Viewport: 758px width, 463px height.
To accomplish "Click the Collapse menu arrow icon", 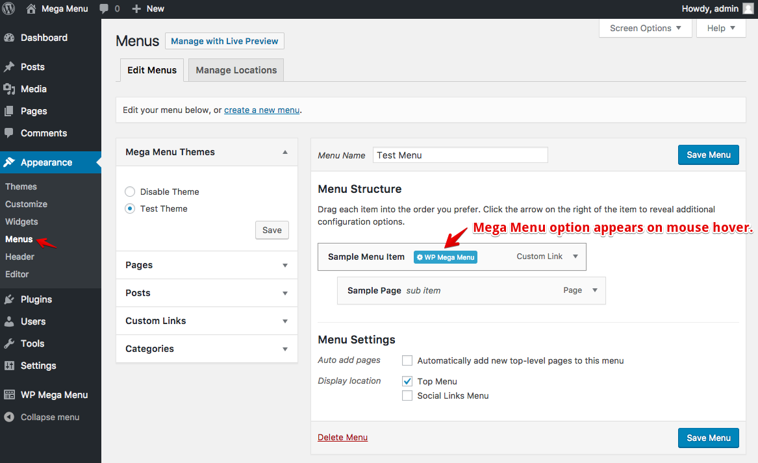I will [9, 417].
